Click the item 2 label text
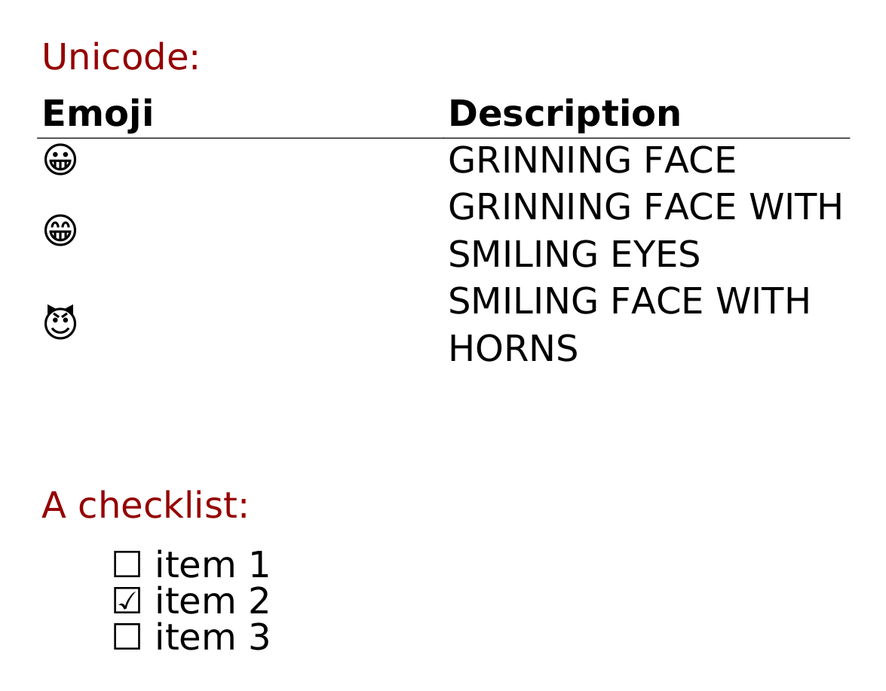The image size is (886, 691). [212, 601]
